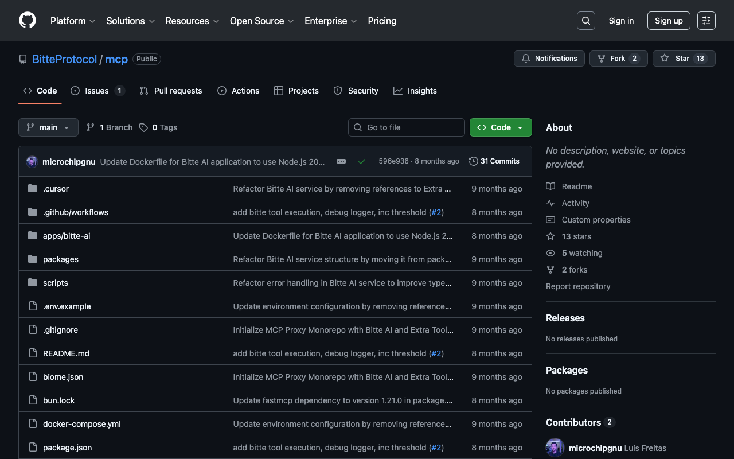Click the GitHub logo icon
This screenshot has width=734, height=459.
28,21
